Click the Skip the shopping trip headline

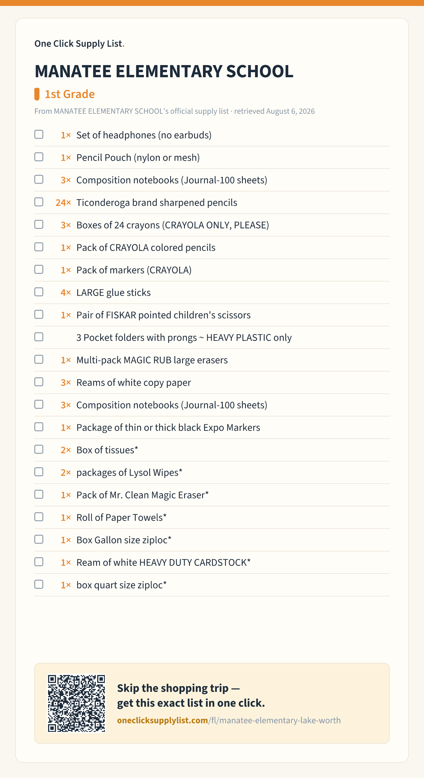click(191, 696)
